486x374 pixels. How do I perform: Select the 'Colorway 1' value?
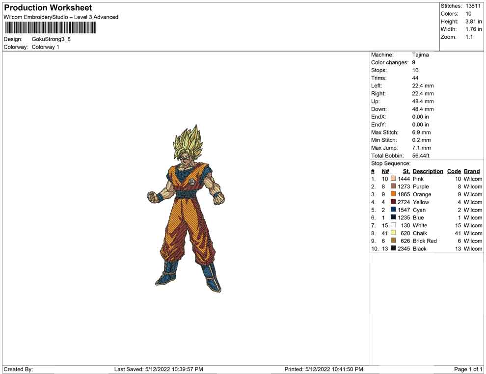pyautogui.click(x=45, y=47)
